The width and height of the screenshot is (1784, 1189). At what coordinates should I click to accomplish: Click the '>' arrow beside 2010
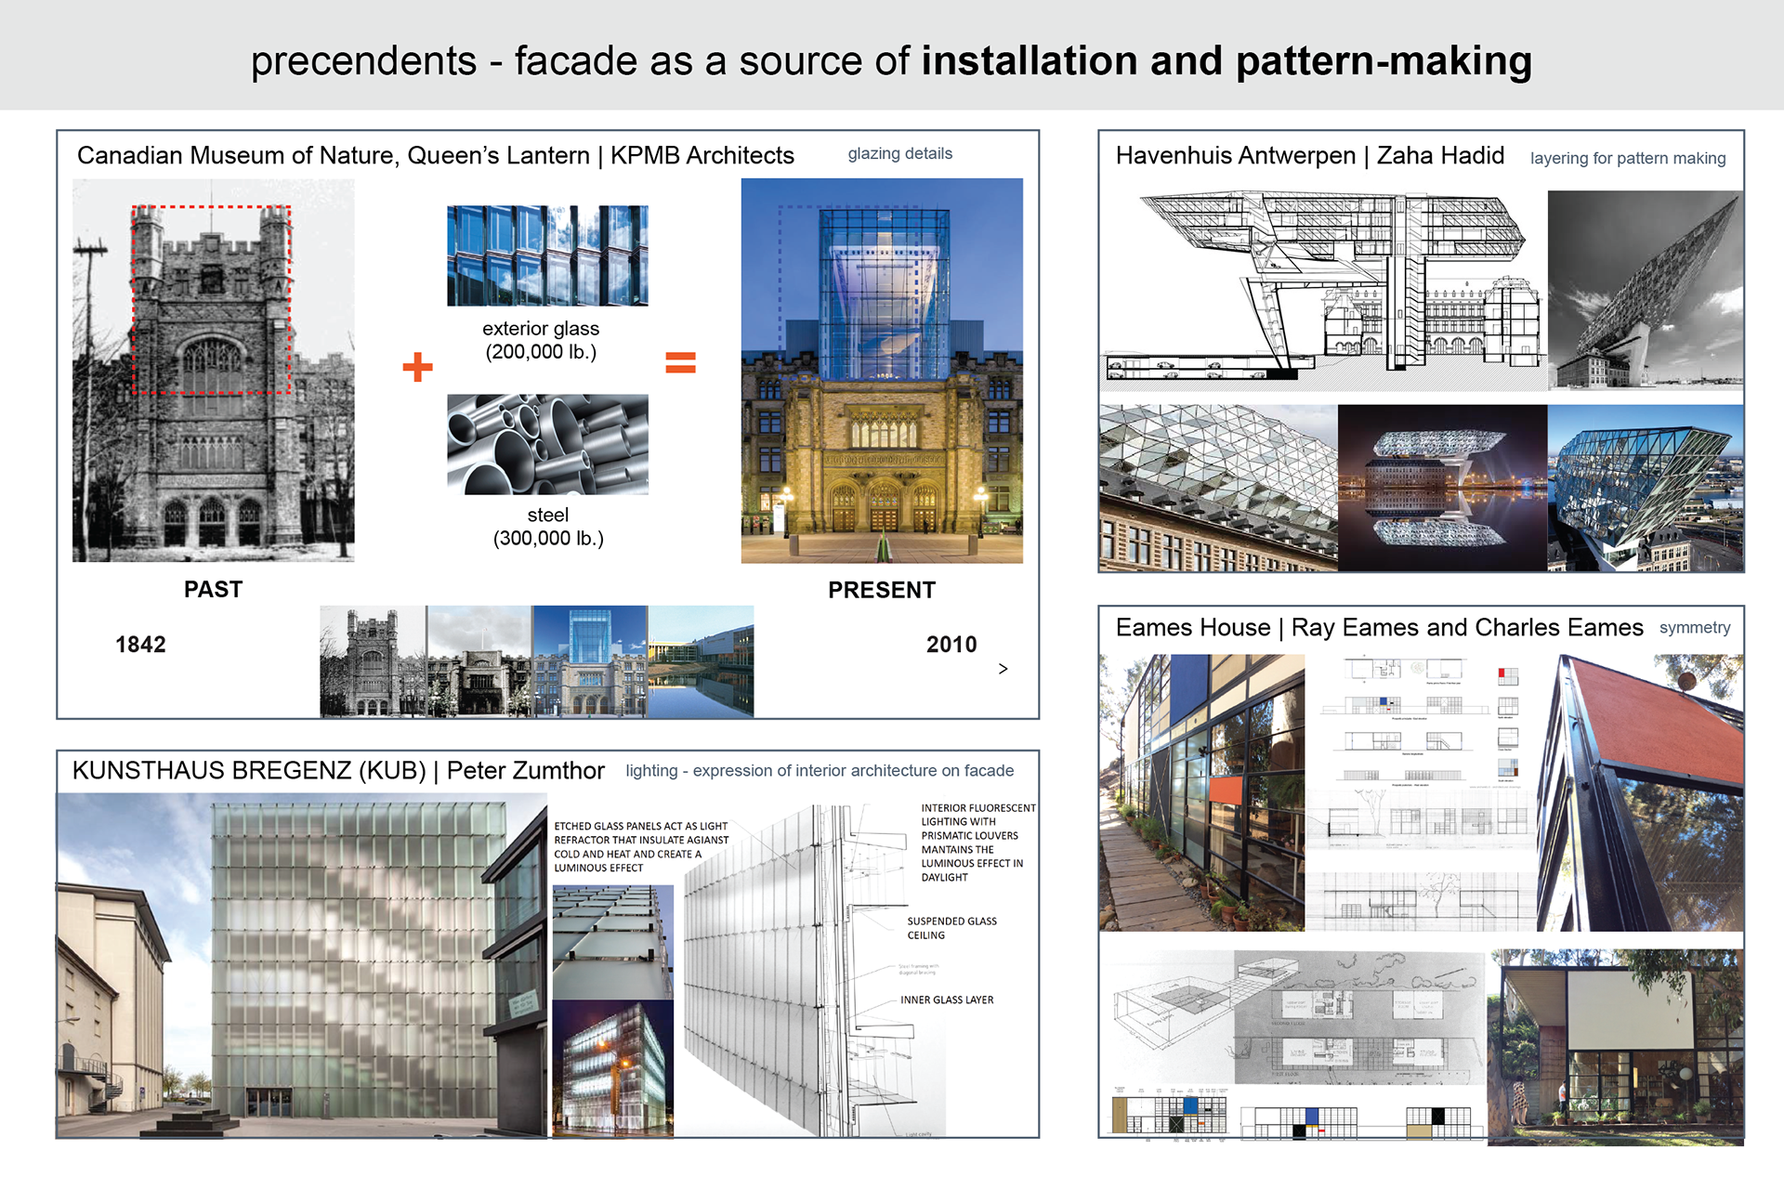click(1003, 669)
